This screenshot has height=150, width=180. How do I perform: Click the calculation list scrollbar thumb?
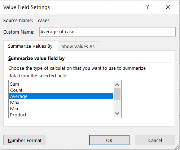(117, 94)
